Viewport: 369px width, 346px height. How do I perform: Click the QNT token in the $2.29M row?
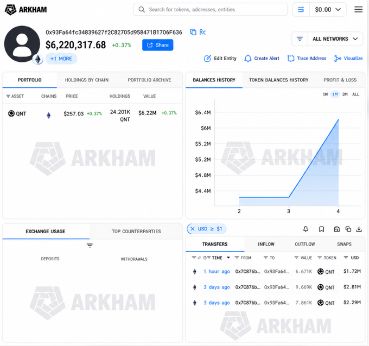326,303
